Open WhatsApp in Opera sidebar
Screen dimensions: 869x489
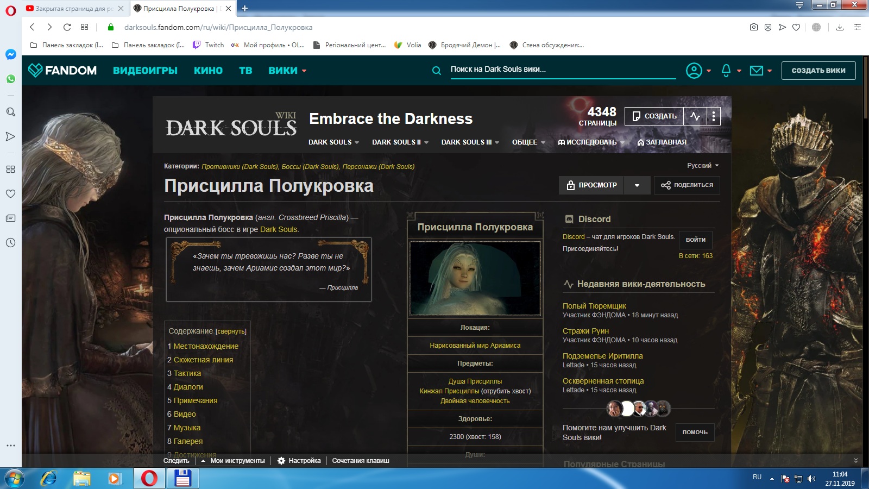[x=10, y=79]
